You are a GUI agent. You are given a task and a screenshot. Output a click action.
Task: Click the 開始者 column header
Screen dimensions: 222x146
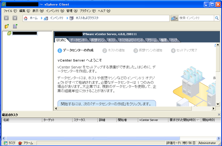[x=127, y=120]
